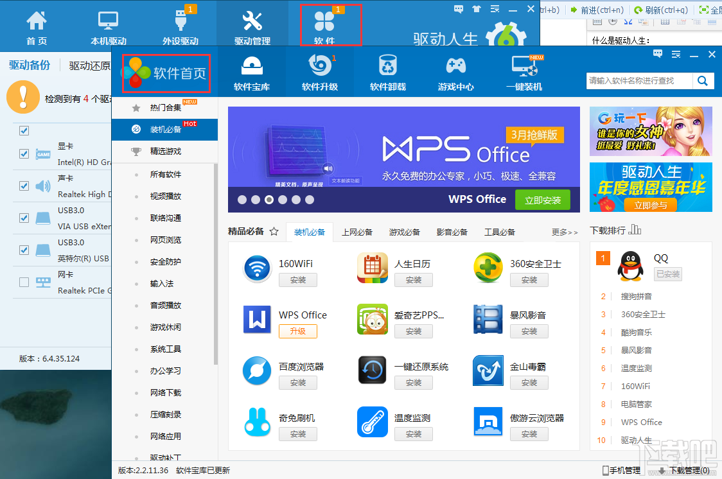Switch to the 驱动还原 tab
The height and width of the screenshot is (479, 722).
coord(90,65)
